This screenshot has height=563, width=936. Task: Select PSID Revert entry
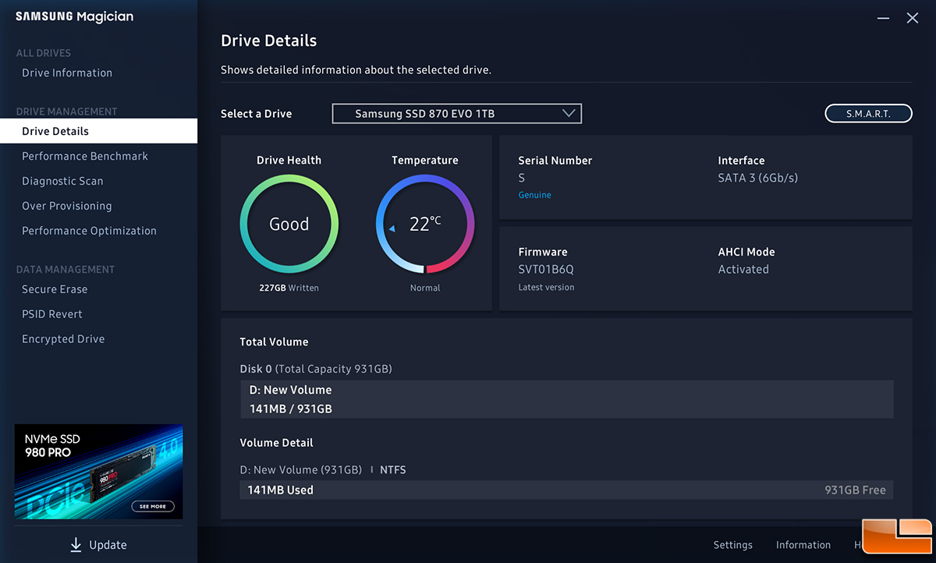(52, 314)
